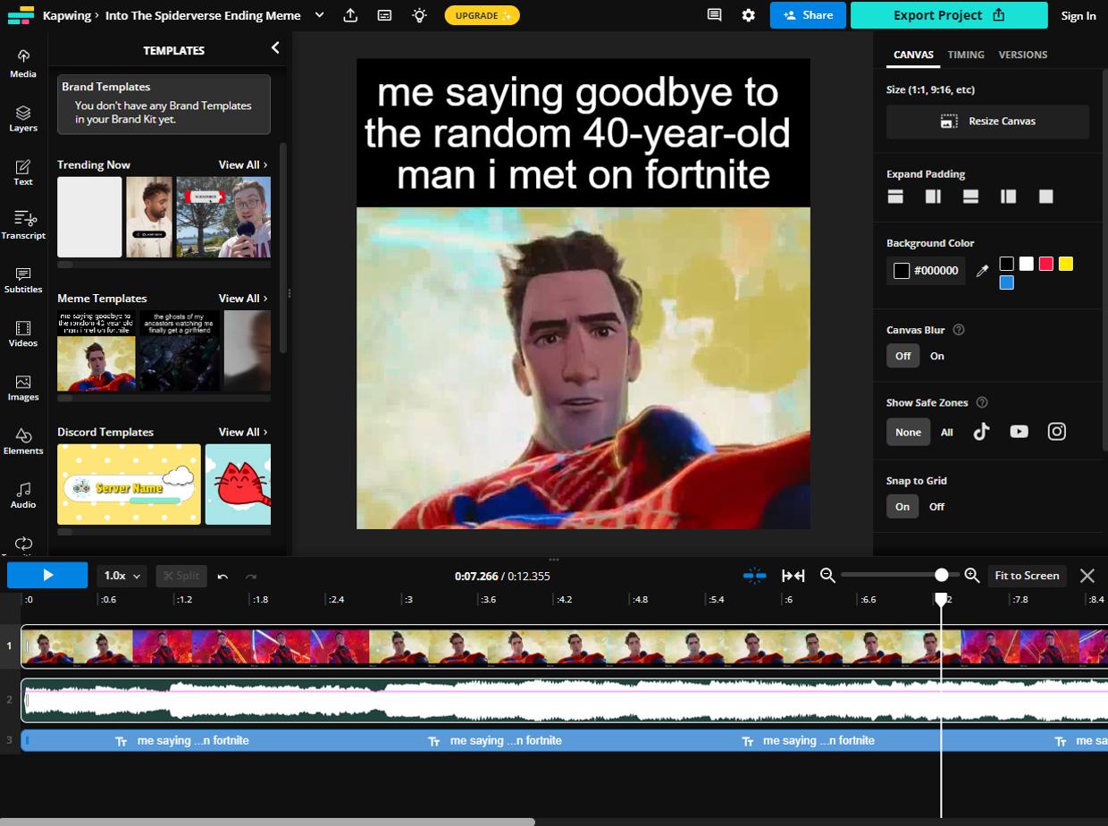1108x826 pixels.
Task: Open project name dropdown arrow
Action: [319, 15]
